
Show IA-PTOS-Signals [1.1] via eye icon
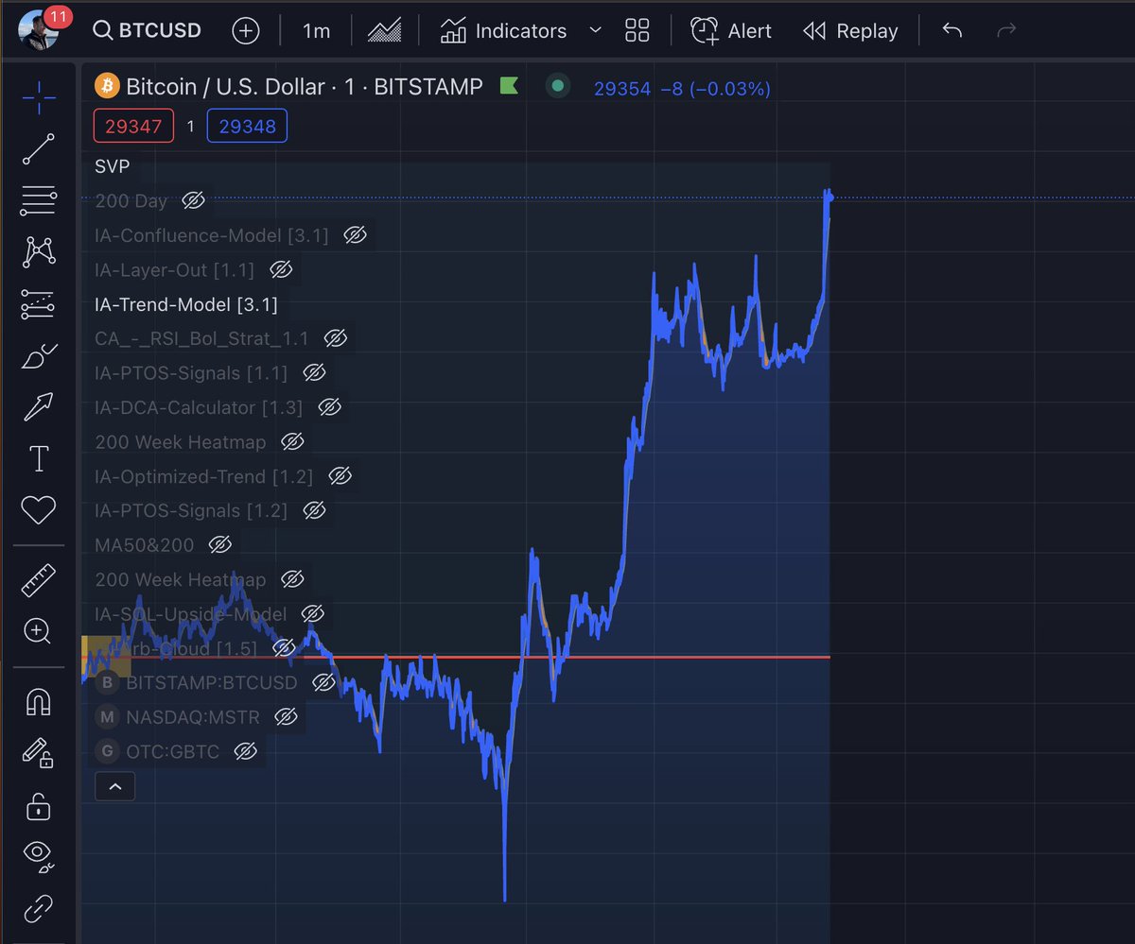pos(314,373)
